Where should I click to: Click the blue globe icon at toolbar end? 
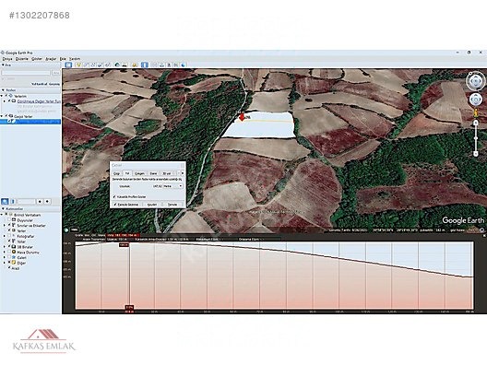coord(184,65)
